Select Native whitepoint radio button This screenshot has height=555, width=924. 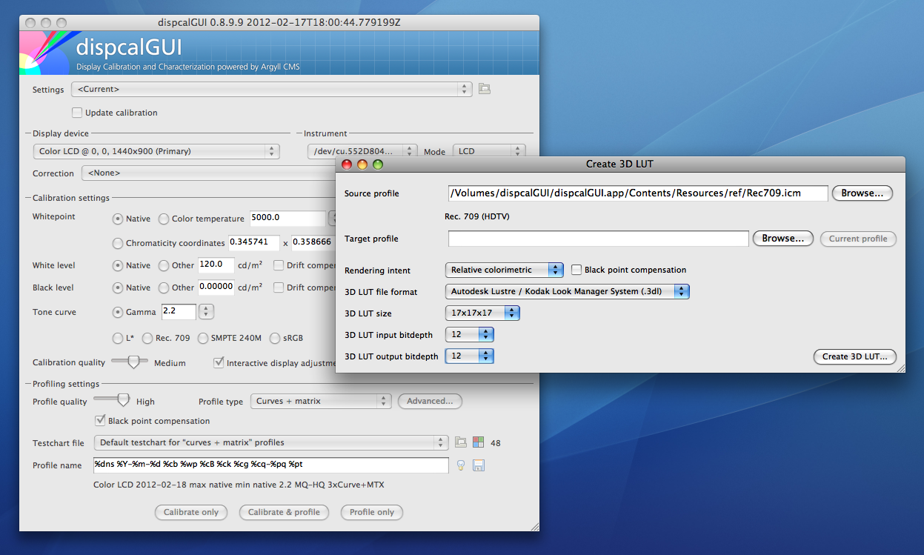(x=117, y=219)
